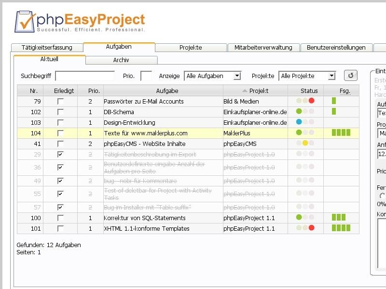Select the Aufgaben tab
Screen dimensions: 386x289
[119, 47]
